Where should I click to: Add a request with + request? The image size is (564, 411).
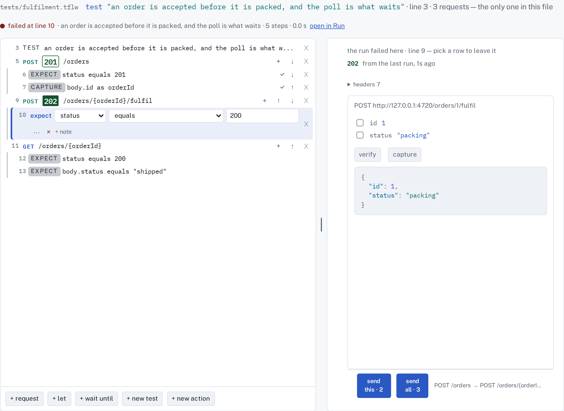(x=24, y=399)
